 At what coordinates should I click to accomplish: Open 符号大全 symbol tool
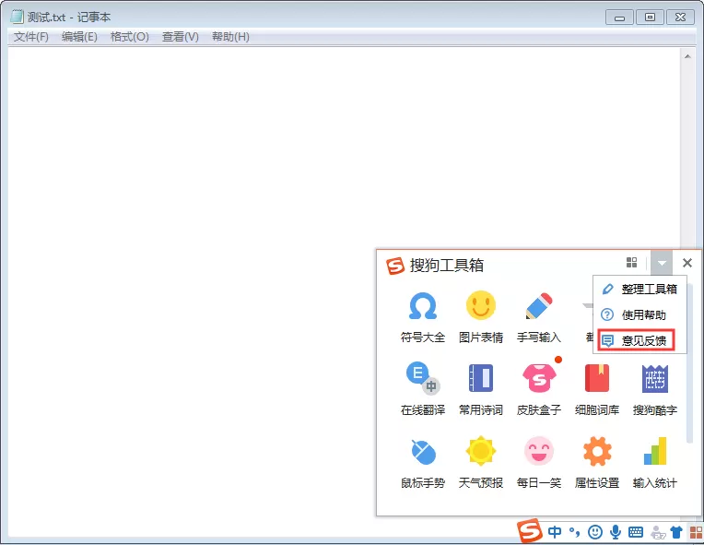[x=422, y=316]
